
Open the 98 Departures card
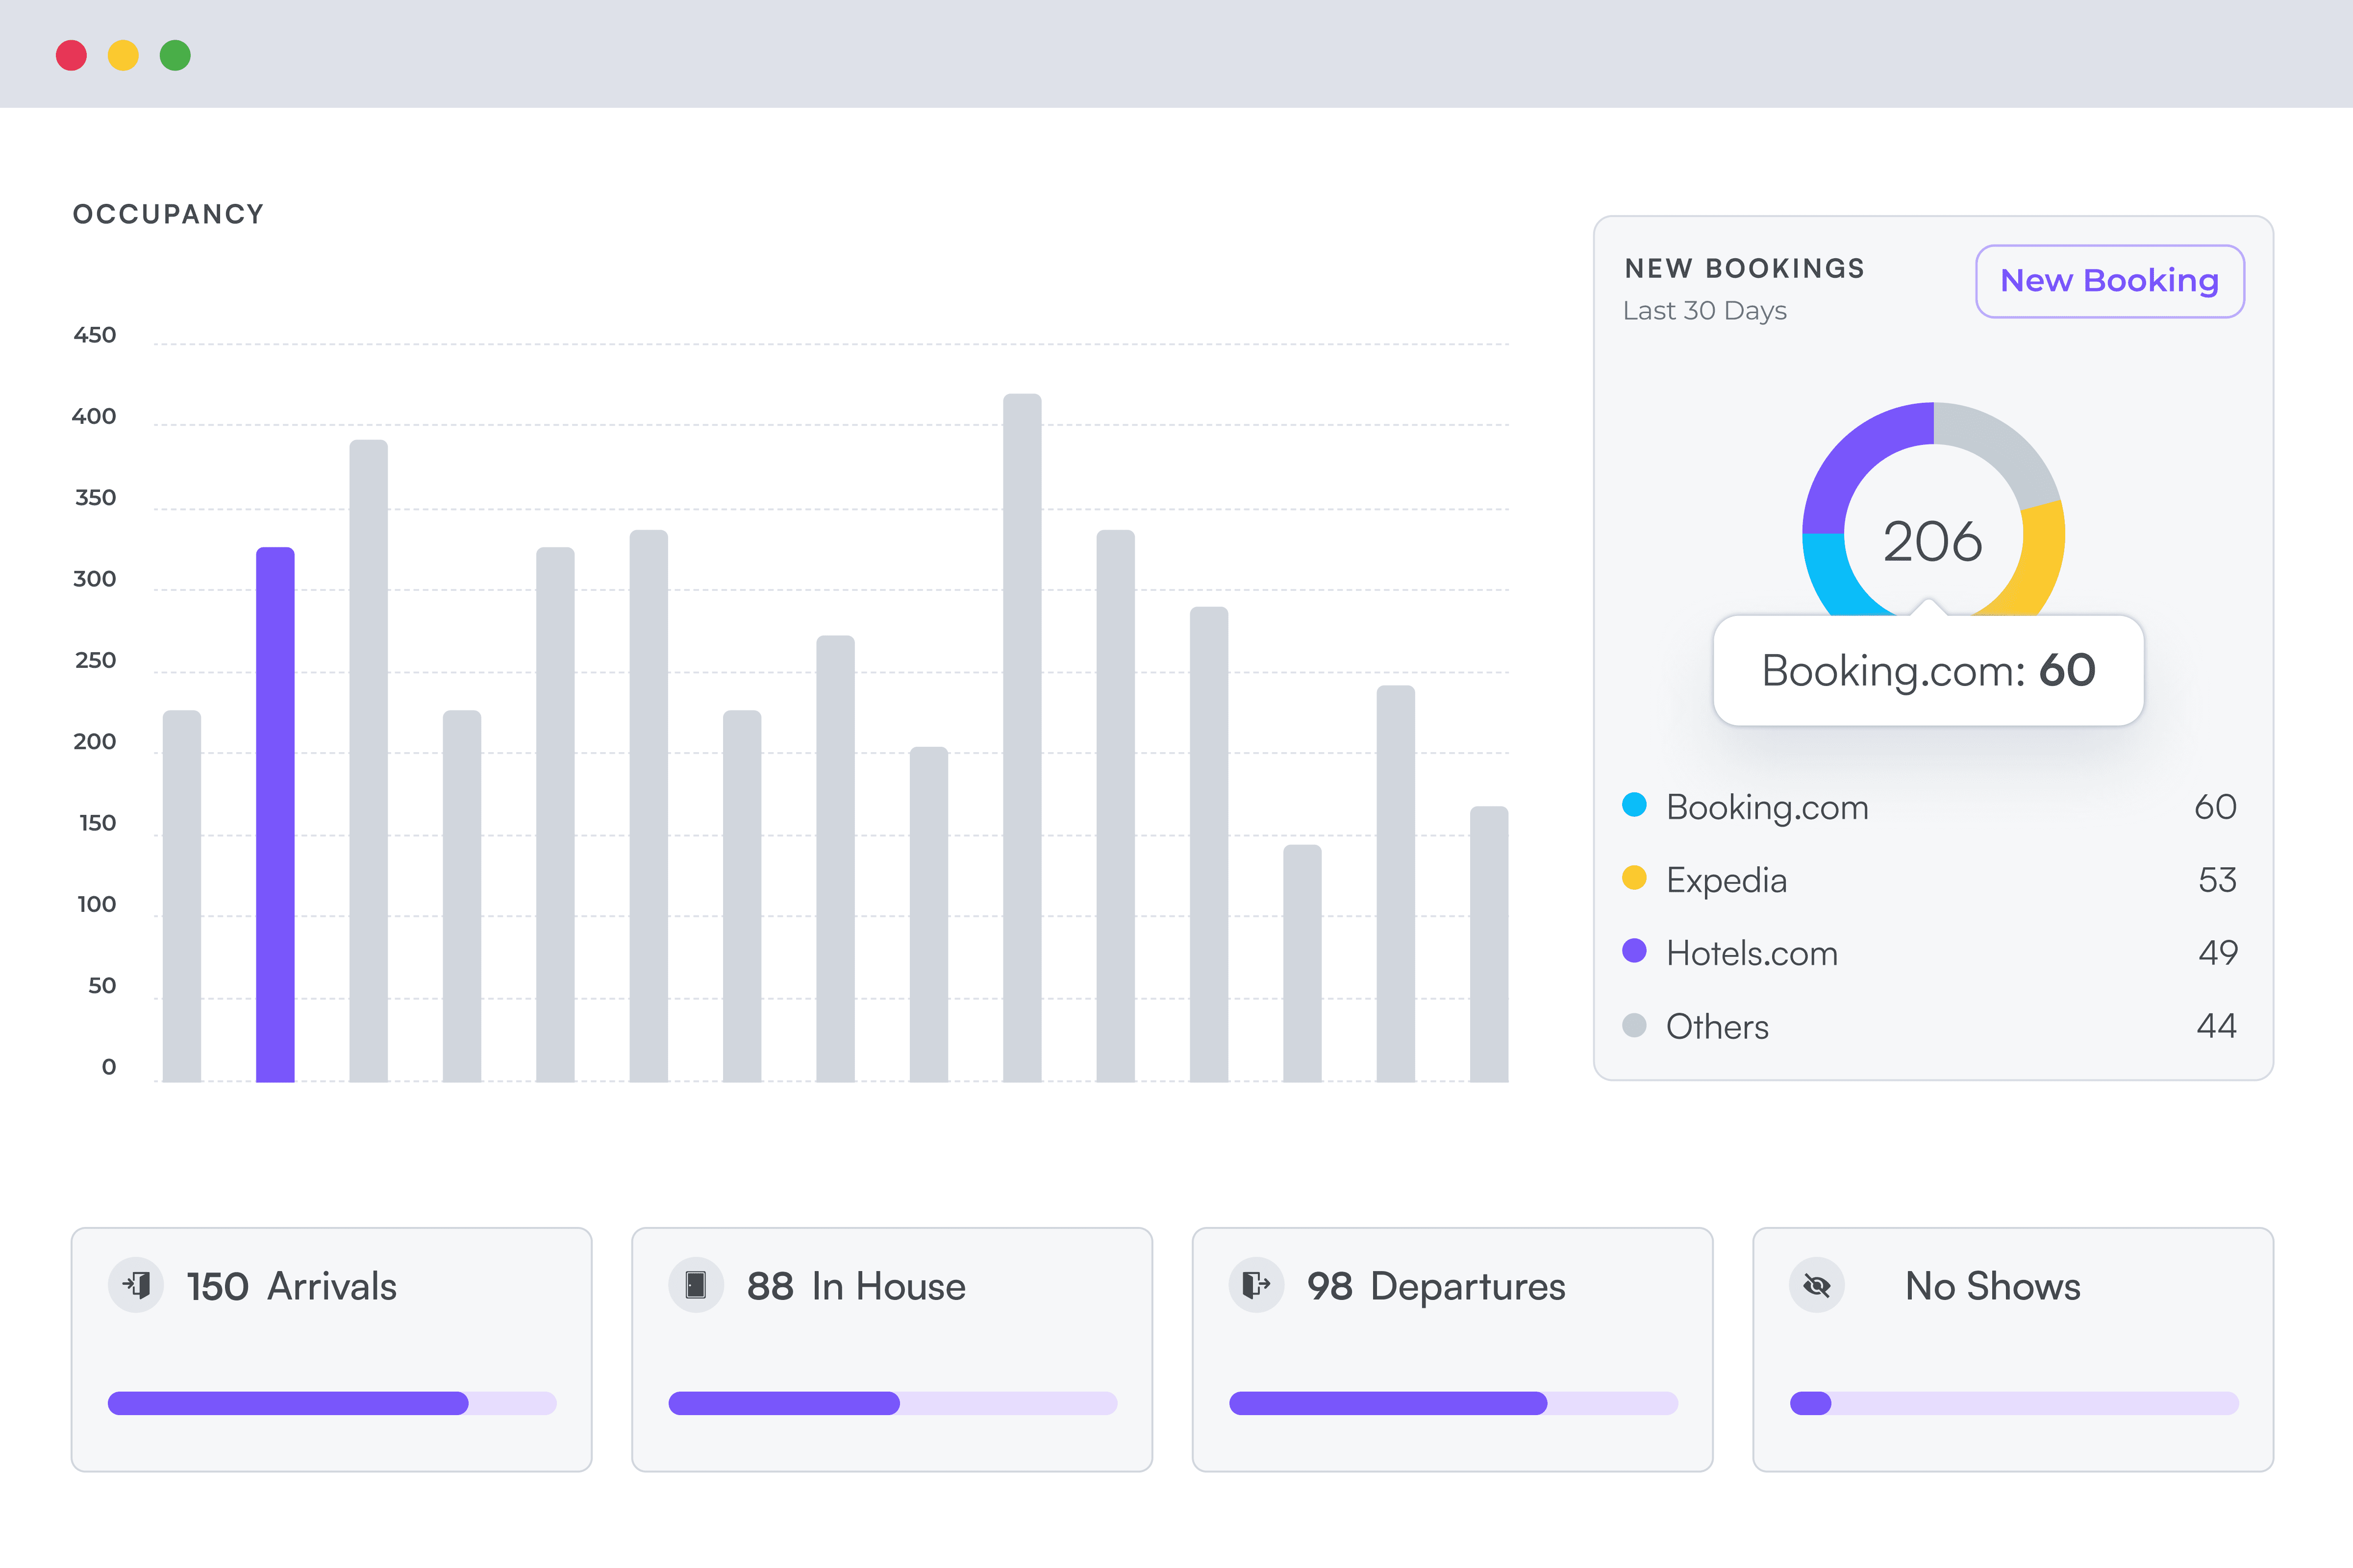1452,1349
